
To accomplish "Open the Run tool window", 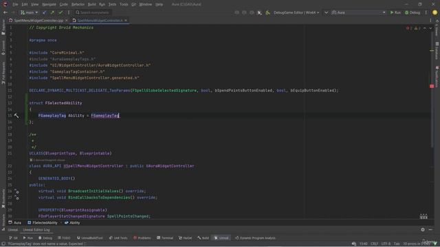I will click(x=28, y=238).
